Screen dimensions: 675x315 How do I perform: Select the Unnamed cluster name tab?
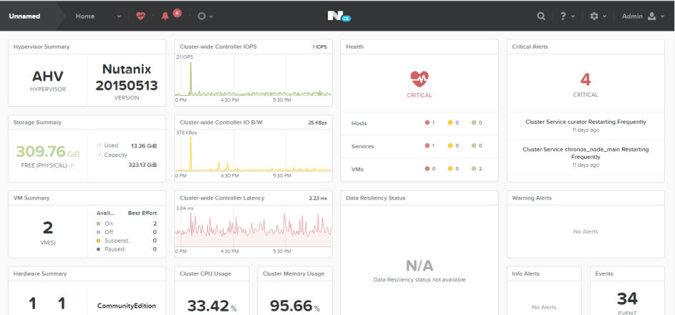coord(24,16)
